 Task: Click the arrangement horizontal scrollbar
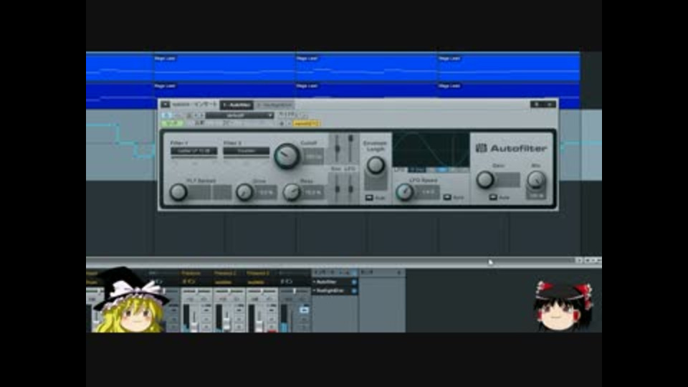(x=329, y=260)
